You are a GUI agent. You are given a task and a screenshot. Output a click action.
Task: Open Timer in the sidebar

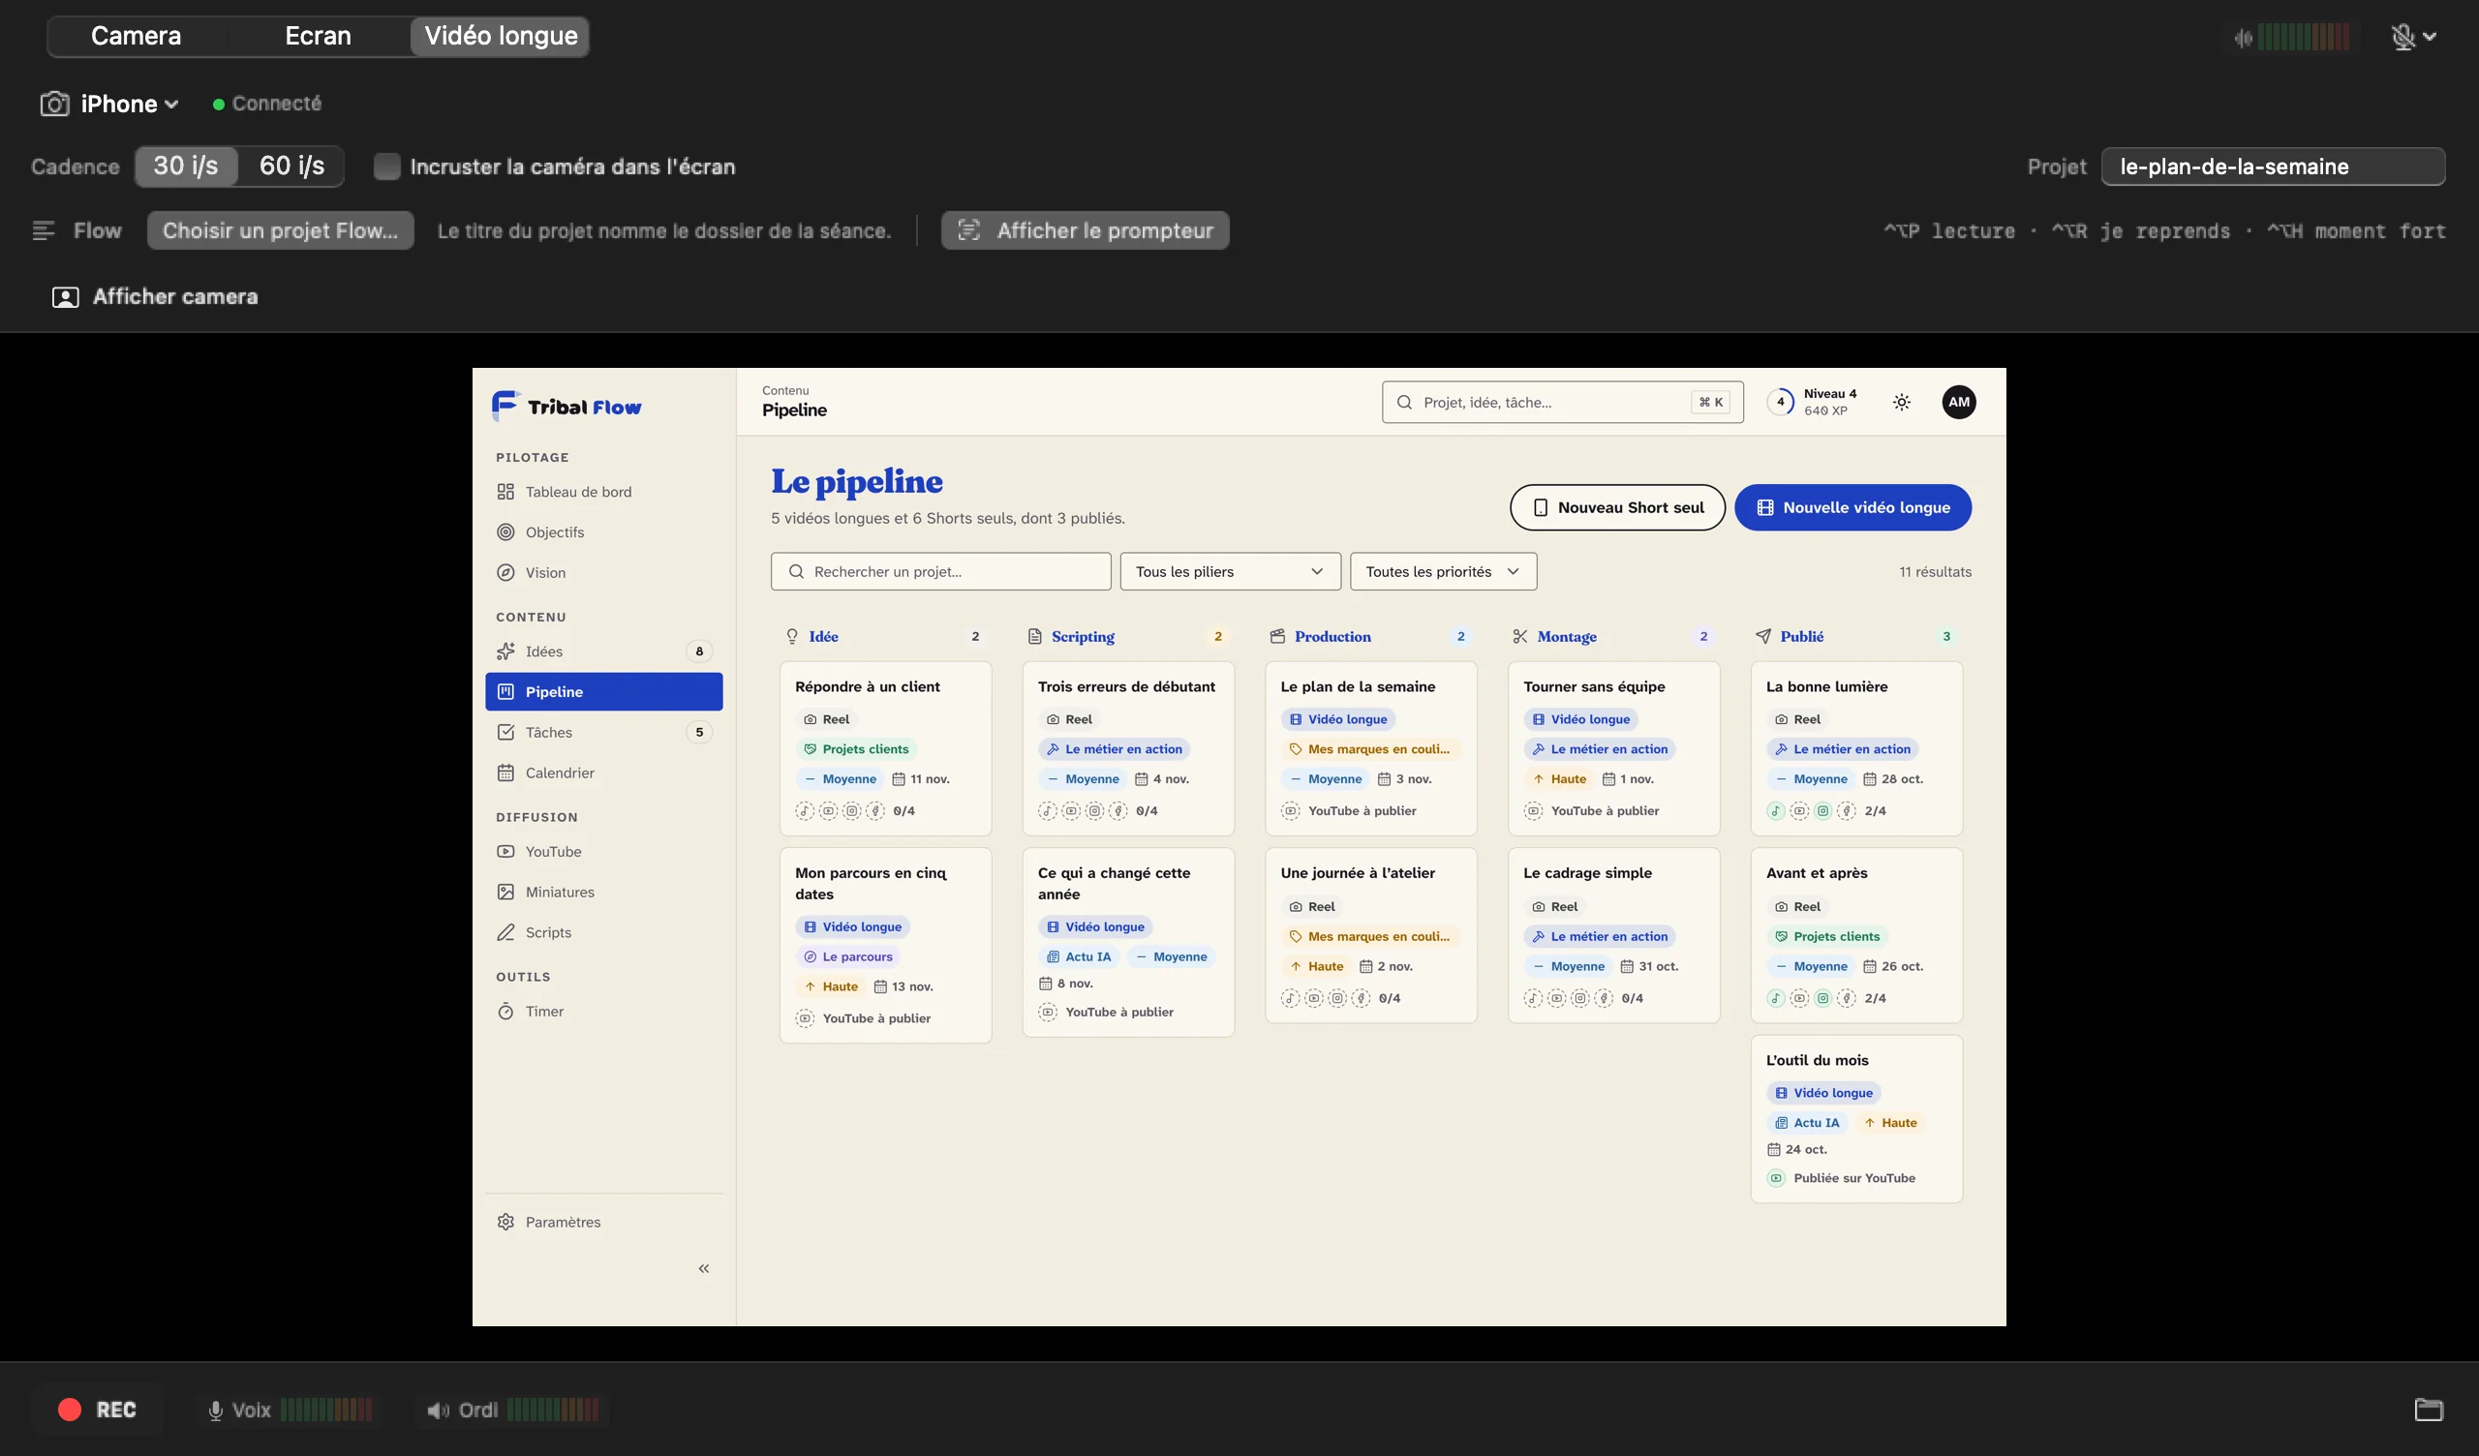pyautogui.click(x=603, y=1012)
